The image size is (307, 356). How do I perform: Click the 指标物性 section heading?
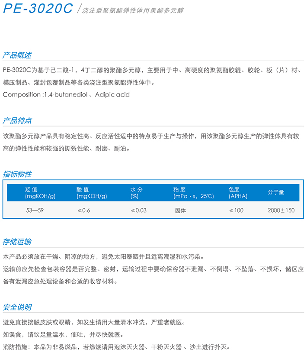coord(17,174)
